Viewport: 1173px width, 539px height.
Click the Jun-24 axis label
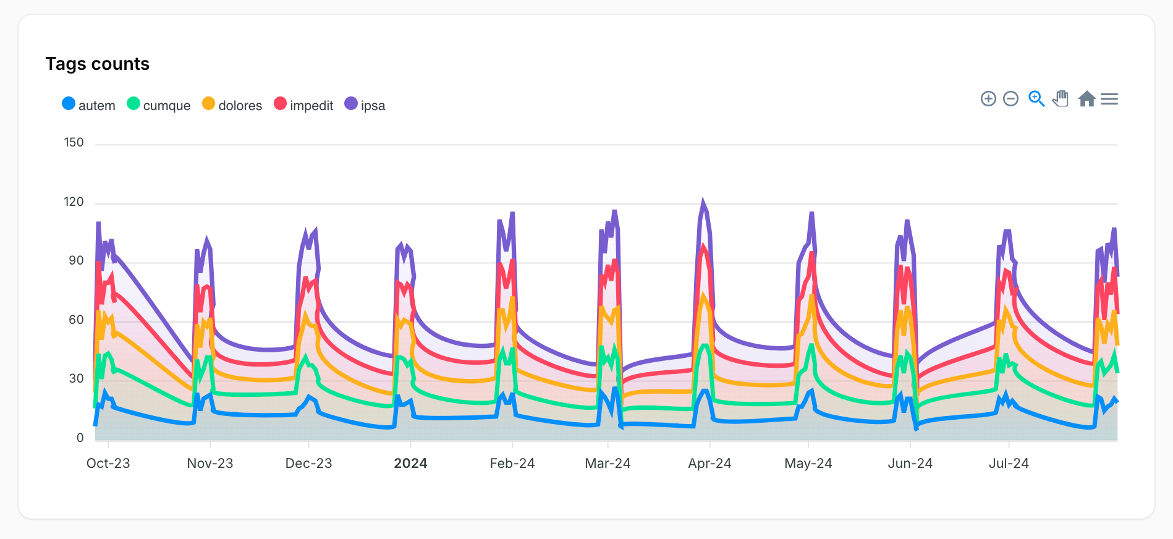pyautogui.click(x=910, y=464)
